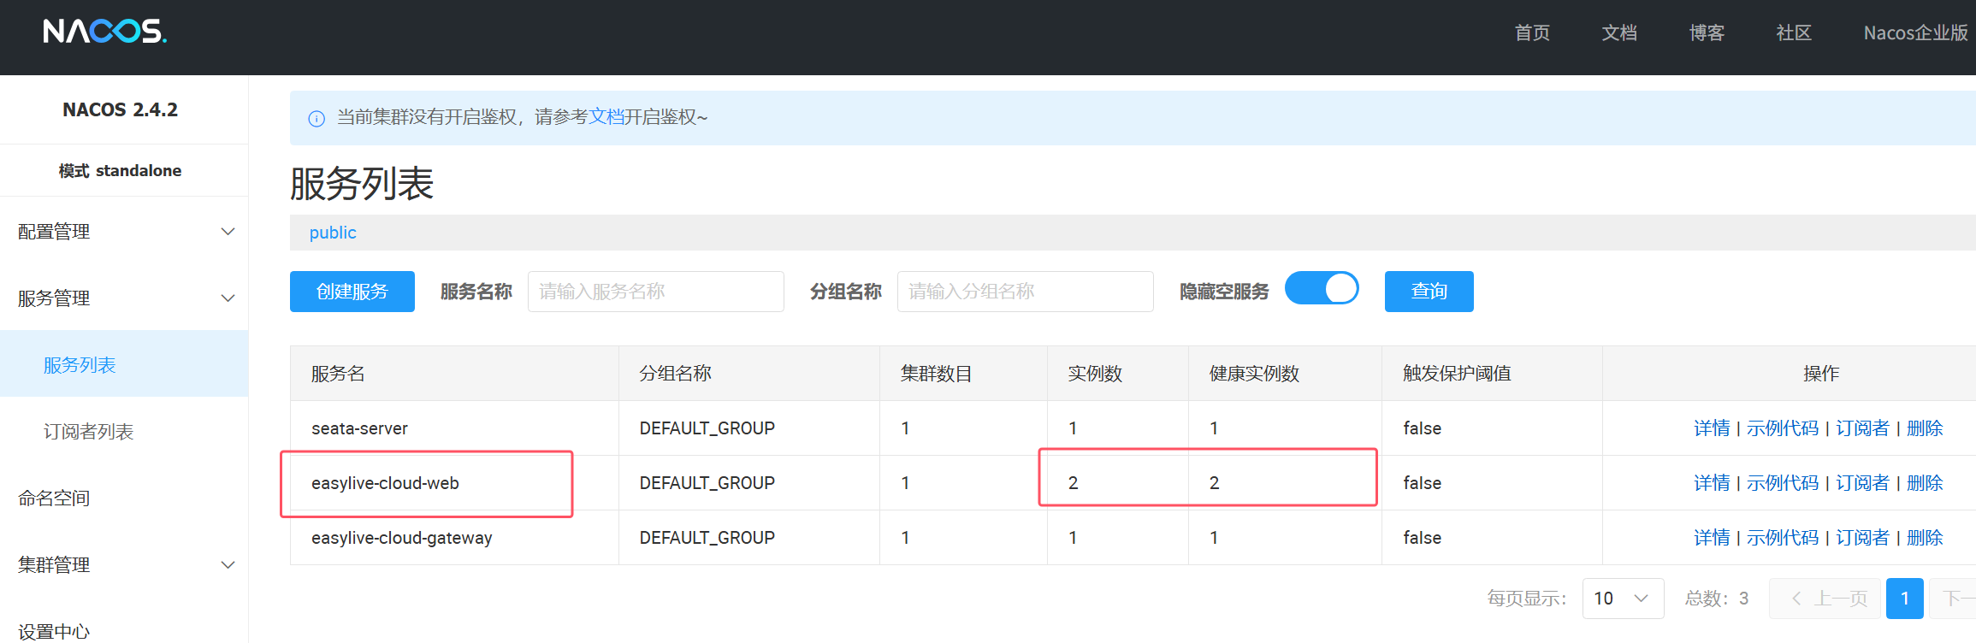Screen dimensions: 1976x643
Task: Click the 查询 button
Action: click(1429, 292)
